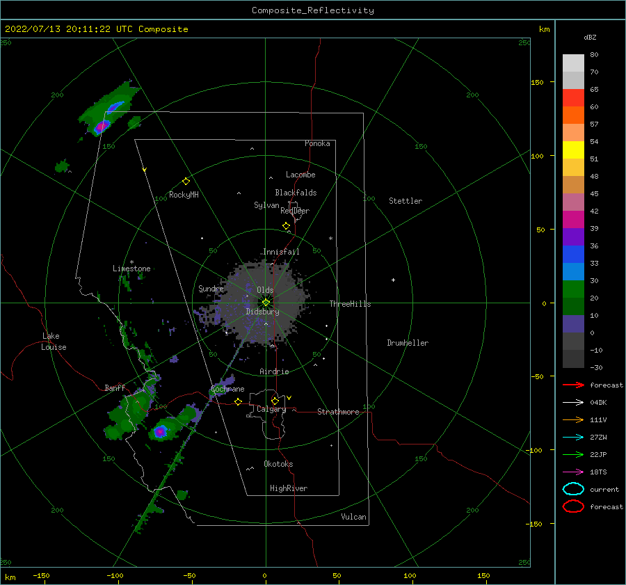The height and width of the screenshot is (585, 626).
Task: Select the Blackfalds label
Action: (x=296, y=193)
